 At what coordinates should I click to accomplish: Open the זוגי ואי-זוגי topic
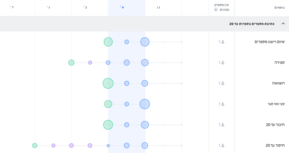[276, 104]
